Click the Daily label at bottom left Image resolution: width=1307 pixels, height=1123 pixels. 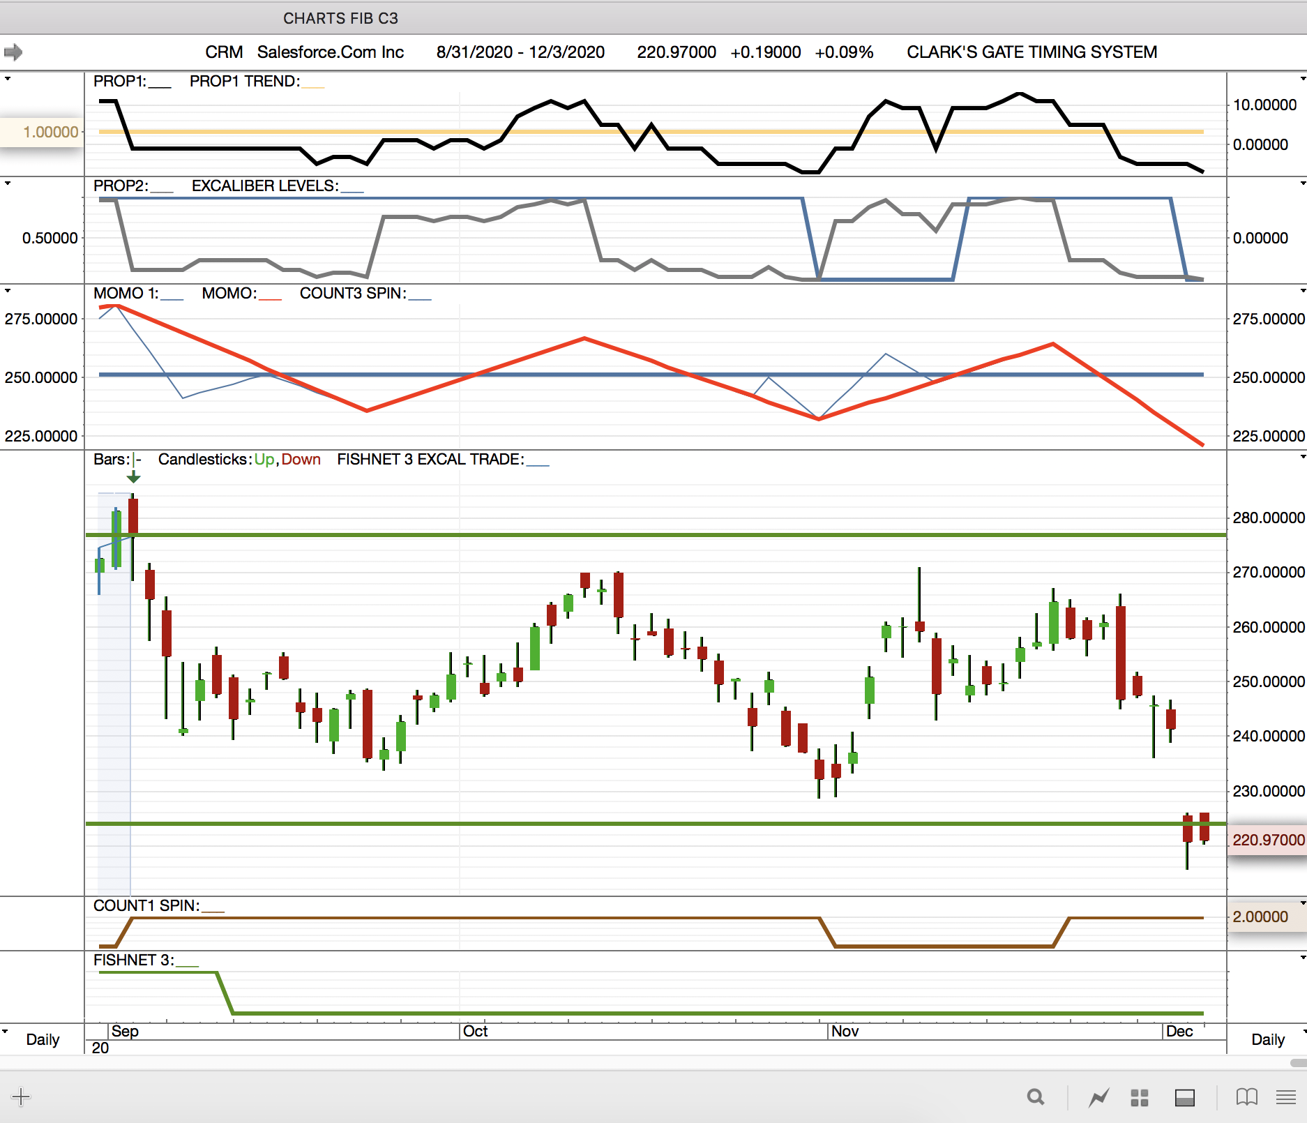pyautogui.click(x=43, y=1040)
